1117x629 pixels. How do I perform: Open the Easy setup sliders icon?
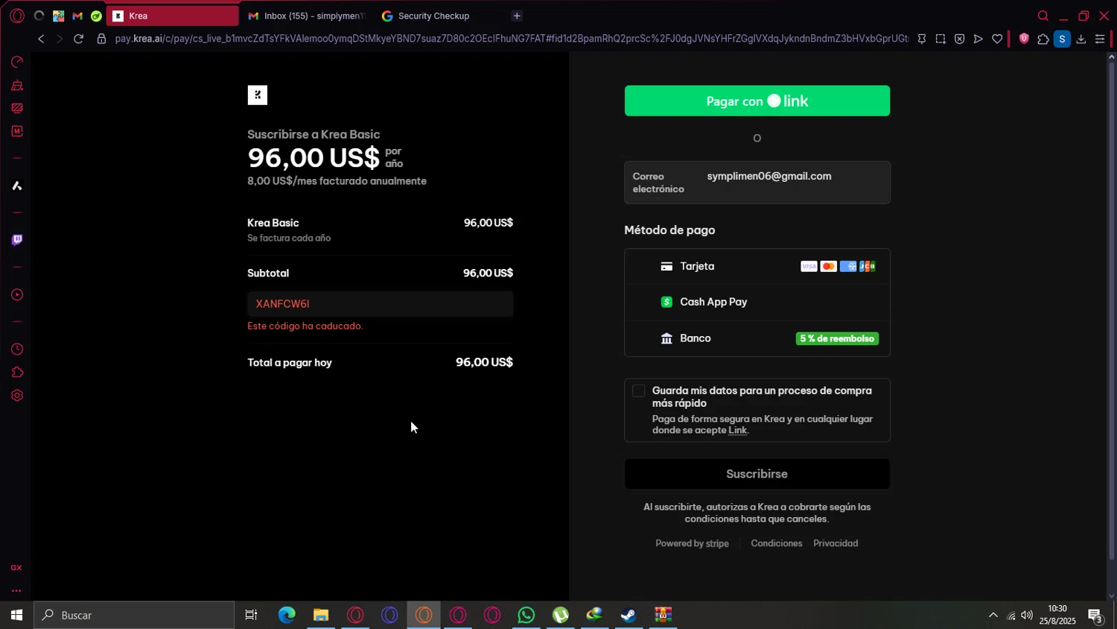[x=1100, y=39]
